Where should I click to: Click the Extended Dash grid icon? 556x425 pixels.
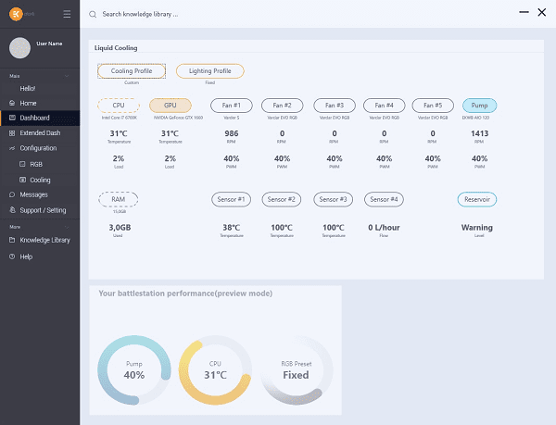tap(11, 133)
